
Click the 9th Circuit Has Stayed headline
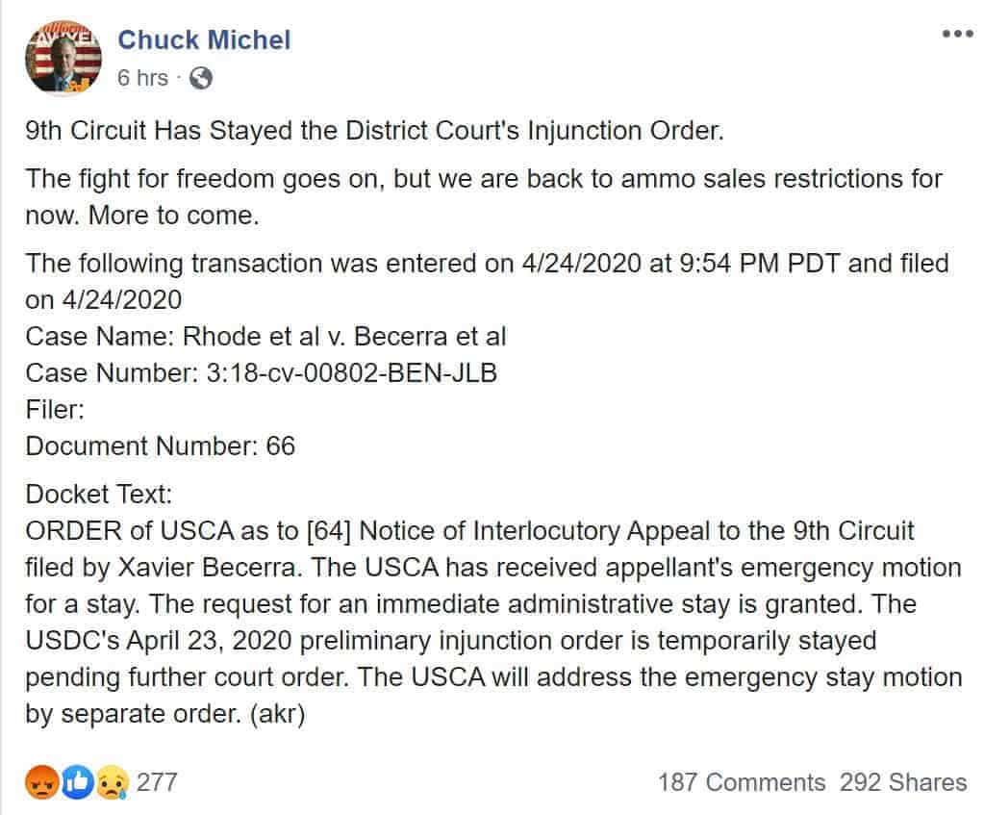tap(374, 130)
